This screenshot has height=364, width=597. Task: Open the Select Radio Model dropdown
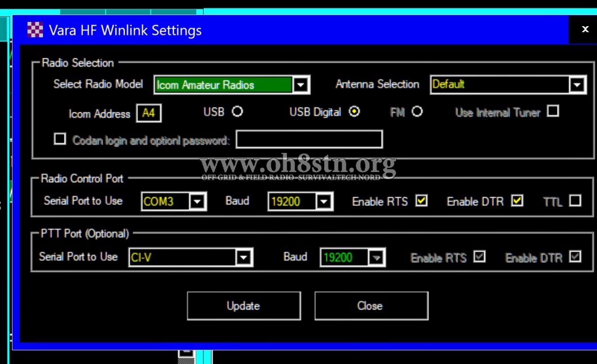pos(301,85)
